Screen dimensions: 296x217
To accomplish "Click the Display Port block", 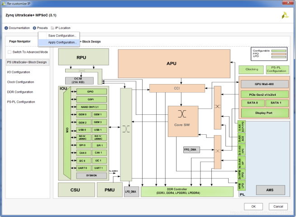I will (265, 113).
